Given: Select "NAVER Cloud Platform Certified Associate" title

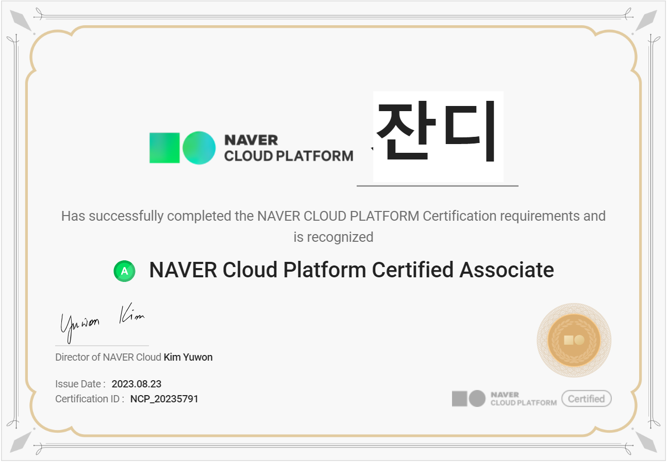Looking at the screenshot, I should tap(352, 270).
